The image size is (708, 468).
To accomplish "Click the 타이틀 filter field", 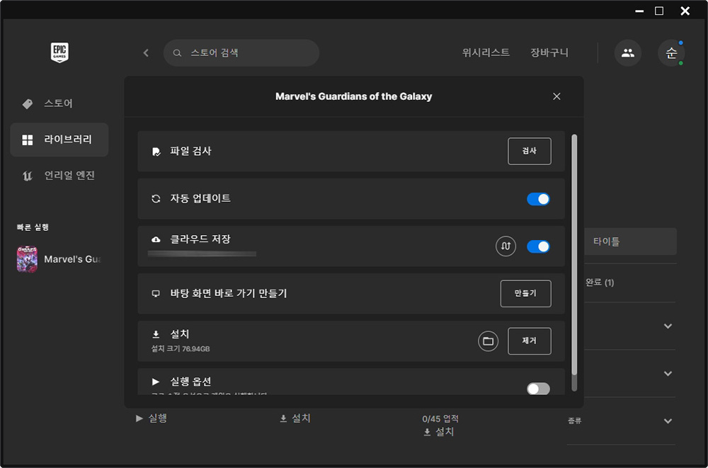I will click(630, 241).
